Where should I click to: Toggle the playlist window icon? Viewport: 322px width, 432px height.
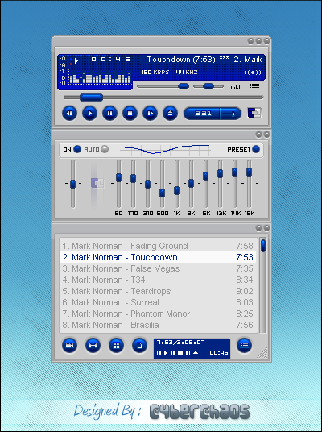pyautogui.click(x=255, y=87)
